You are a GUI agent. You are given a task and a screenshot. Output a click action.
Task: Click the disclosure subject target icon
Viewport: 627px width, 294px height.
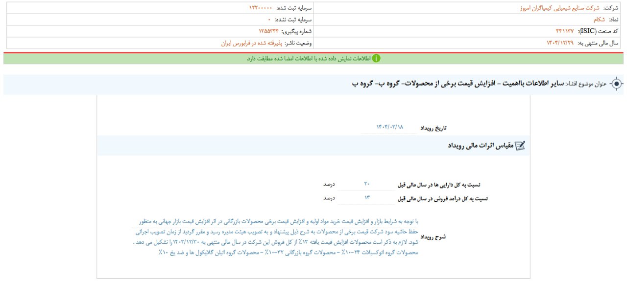[x=616, y=84]
